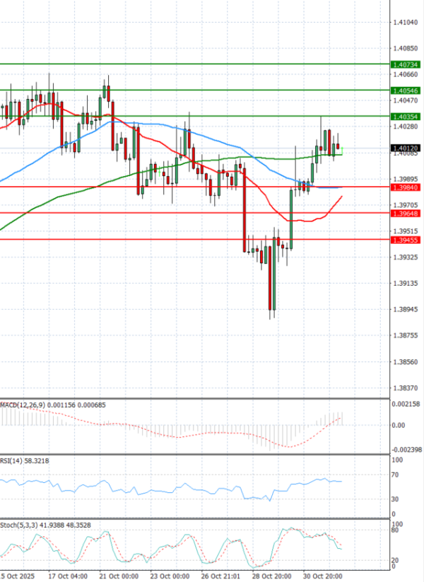
Task: Select the green 1.40354 resistance price tag
Action: 406,116
